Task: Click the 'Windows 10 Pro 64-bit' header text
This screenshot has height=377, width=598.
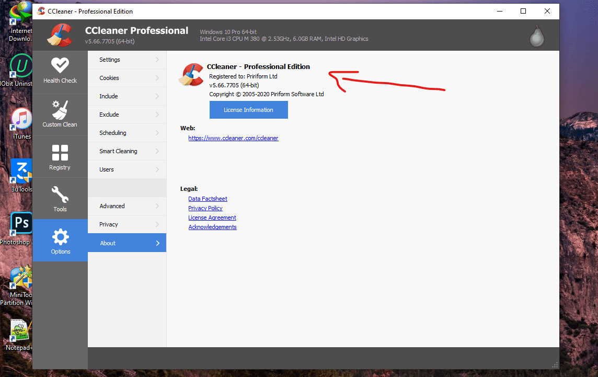Action: (228, 32)
